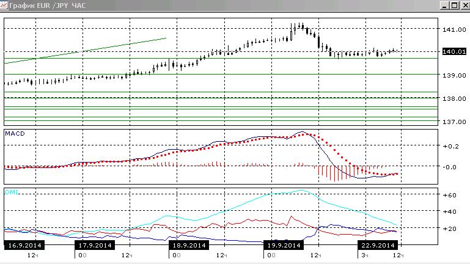Click the window title 'График EUR /JPY ЧАС'

tap(47, 5)
